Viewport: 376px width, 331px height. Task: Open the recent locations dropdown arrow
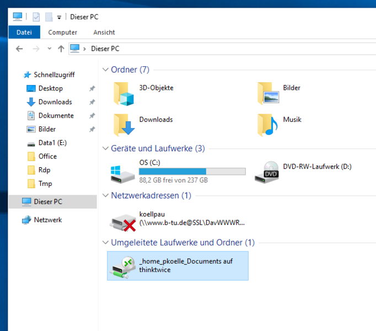coord(49,49)
